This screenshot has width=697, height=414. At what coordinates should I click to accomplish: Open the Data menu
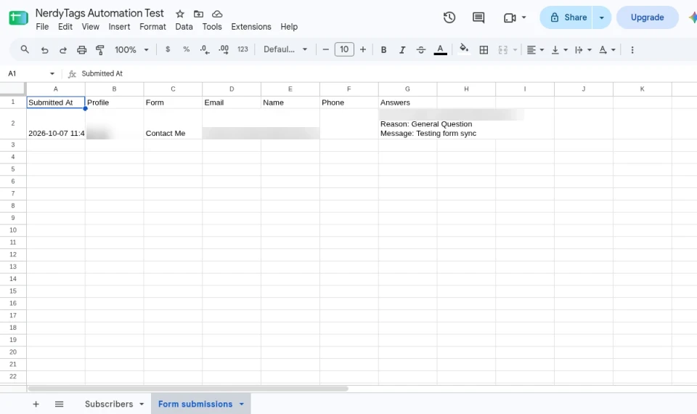coord(184,27)
